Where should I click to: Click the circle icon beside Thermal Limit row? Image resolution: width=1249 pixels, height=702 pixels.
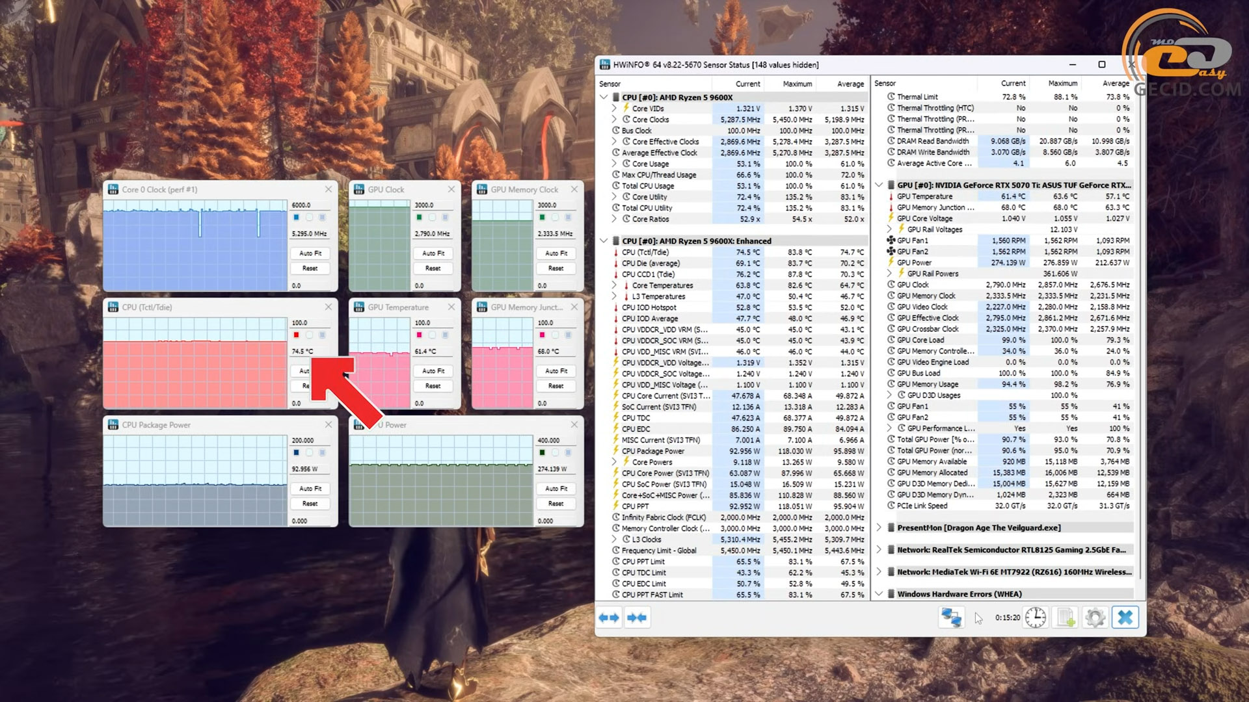coord(891,97)
